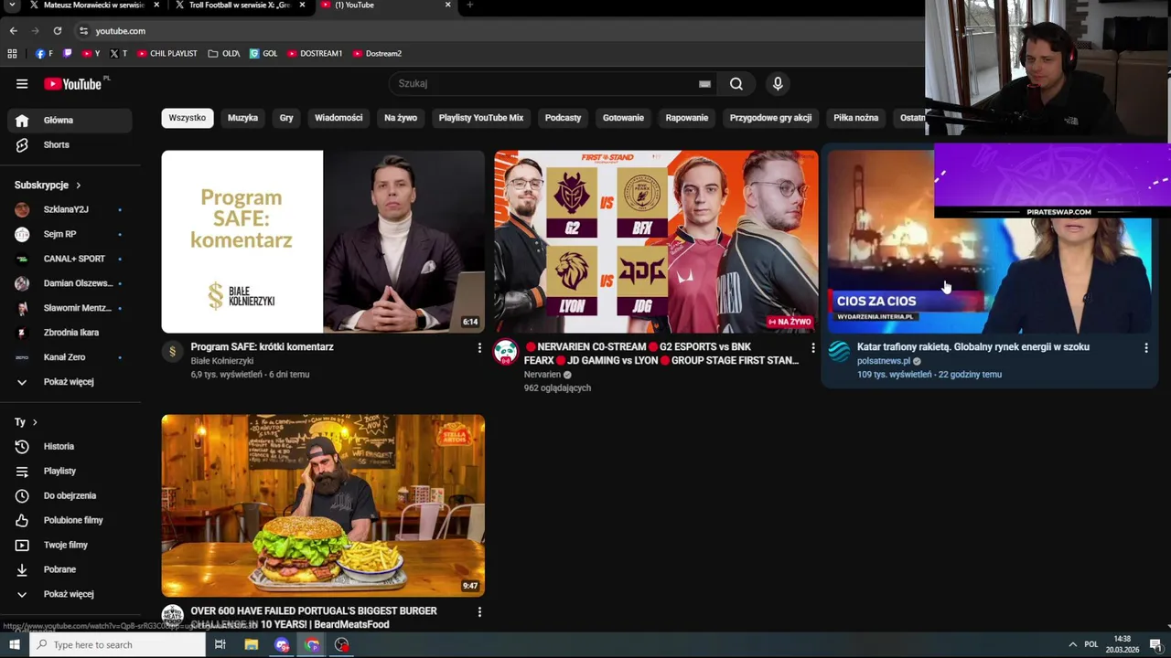Open the polsatnews.pl channel avatar
Screen dimensions: 1171x658
tap(839, 352)
